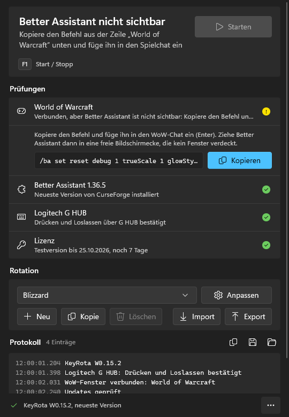Viewport: 289px width, 417px height.
Task: Click Import to load a rotation
Action: (196, 316)
